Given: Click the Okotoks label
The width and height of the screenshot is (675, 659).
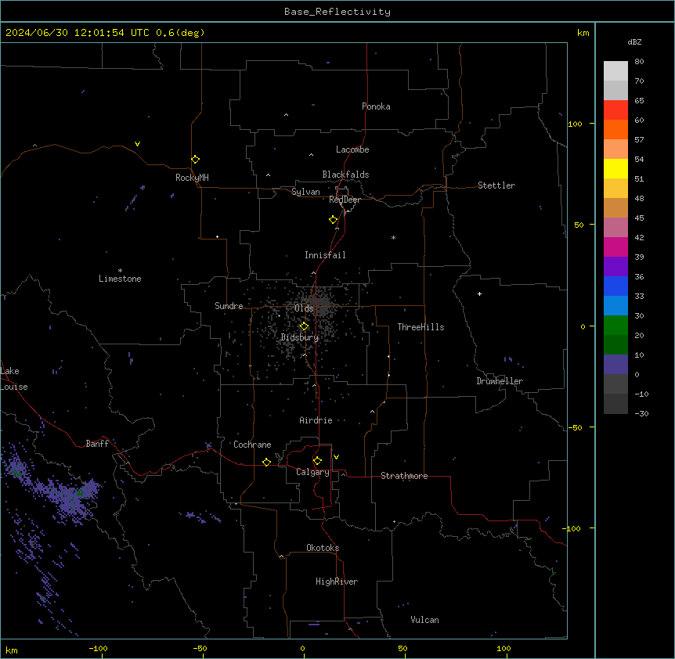Looking at the screenshot, I should coord(323,548).
